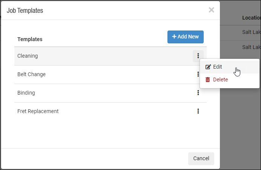Select the Cleaning template row
The height and width of the screenshot is (170, 261).
point(111,56)
